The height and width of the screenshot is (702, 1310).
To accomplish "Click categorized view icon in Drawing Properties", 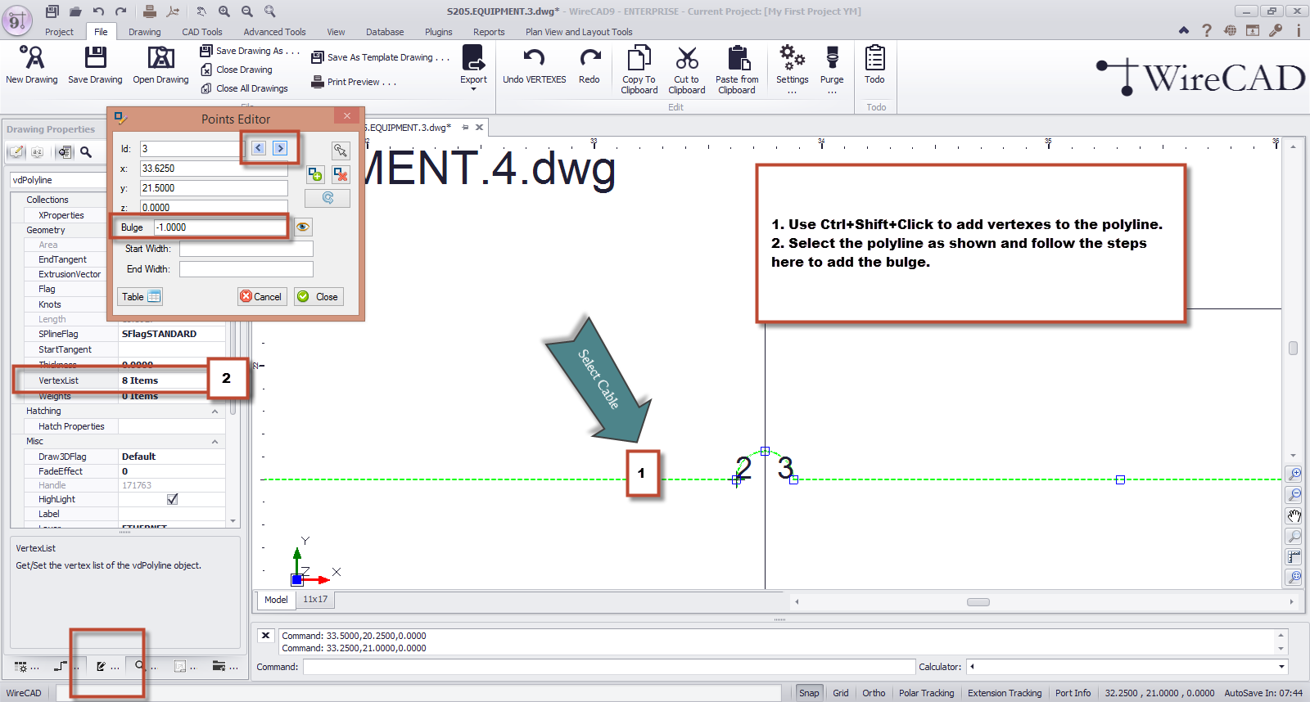I will [x=16, y=152].
